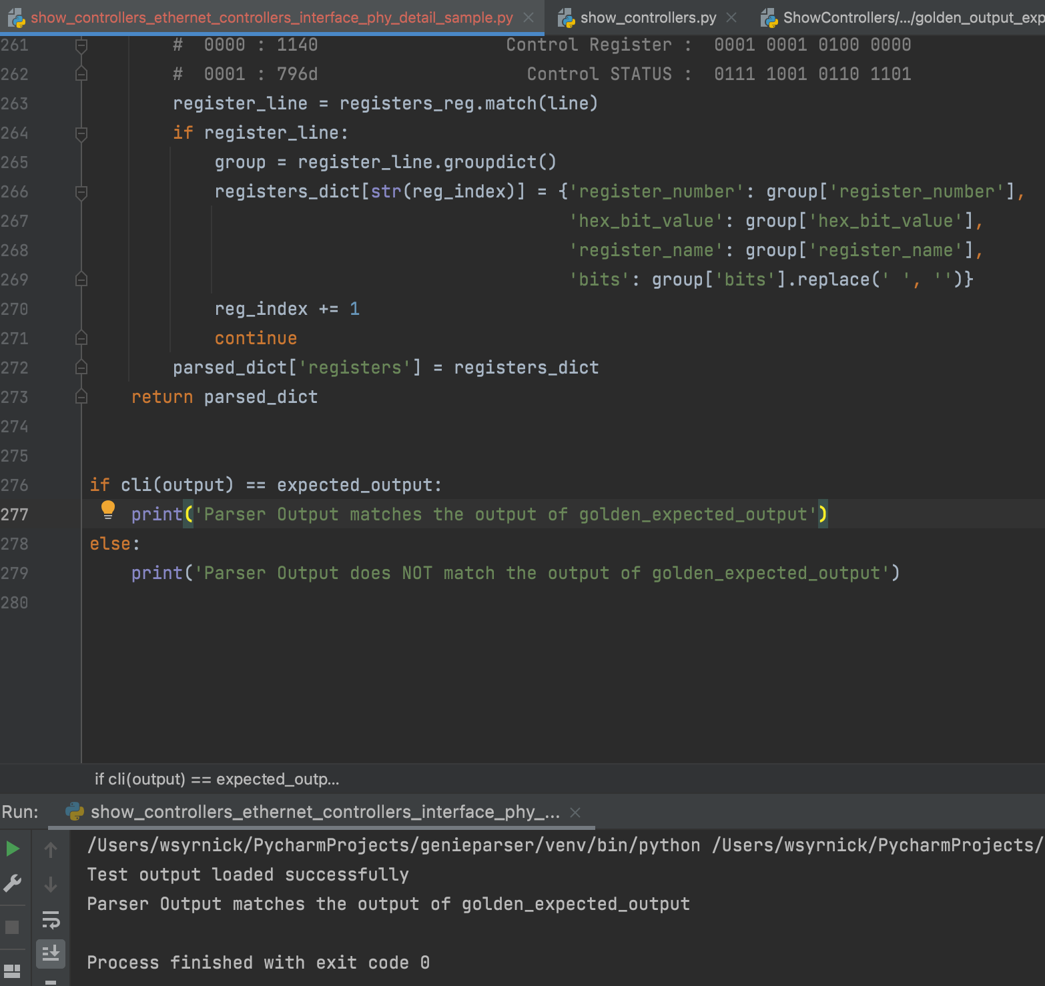Toggle scroll-to-end in the console toolbar
The width and height of the screenshot is (1045, 986).
51,954
